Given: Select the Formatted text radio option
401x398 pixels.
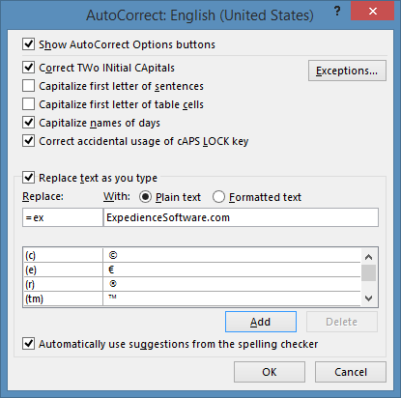Looking at the screenshot, I should pyautogui.click(x=218, y=197).
